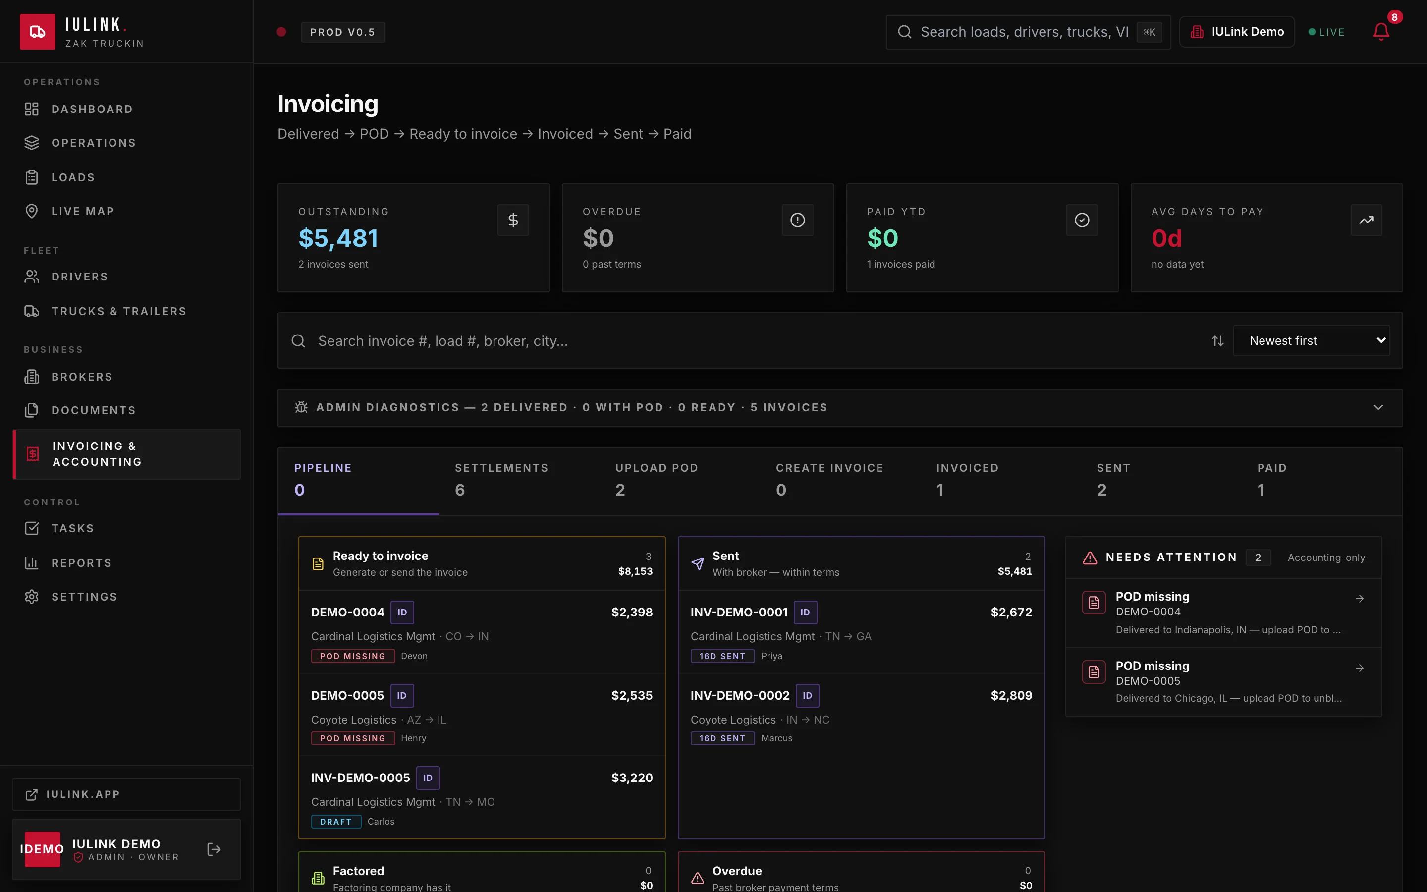Click the ID badge next to DEMO-0005
This screenshot has height=892, width=1427.
[401, 696]
